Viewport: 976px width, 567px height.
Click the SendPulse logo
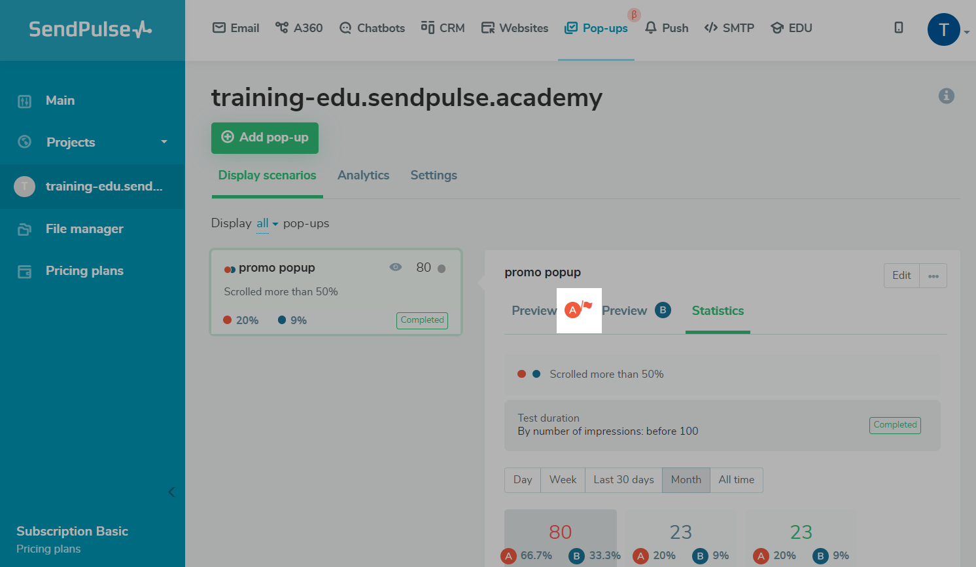90,29
